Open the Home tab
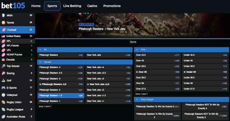Image resolution: width=230 pixels, height=121 pixels. coord(36,6)
